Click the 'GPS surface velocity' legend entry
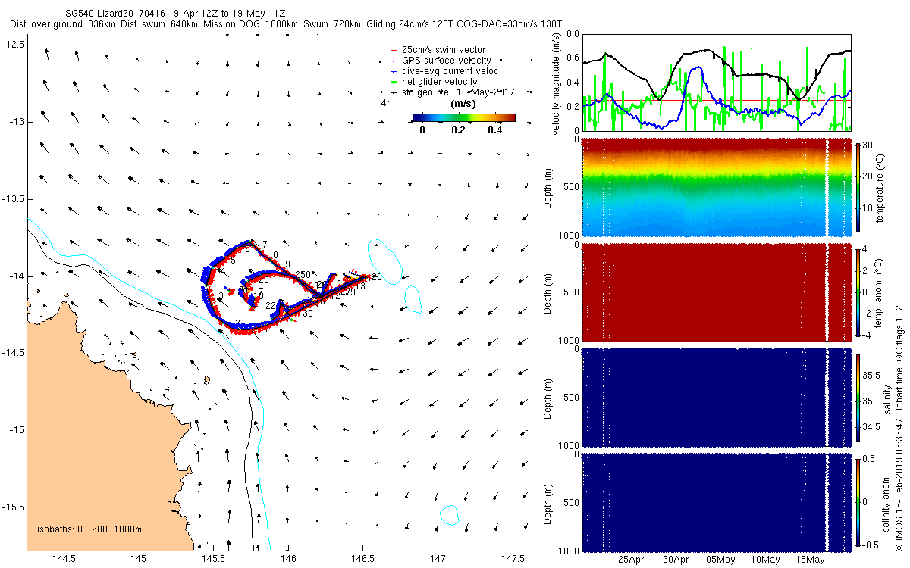 click(x=446, y=61)
